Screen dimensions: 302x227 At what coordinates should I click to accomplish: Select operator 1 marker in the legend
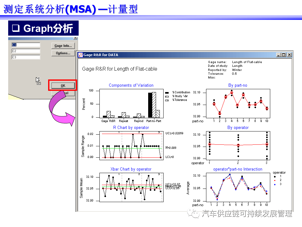(x=275, y=177)
